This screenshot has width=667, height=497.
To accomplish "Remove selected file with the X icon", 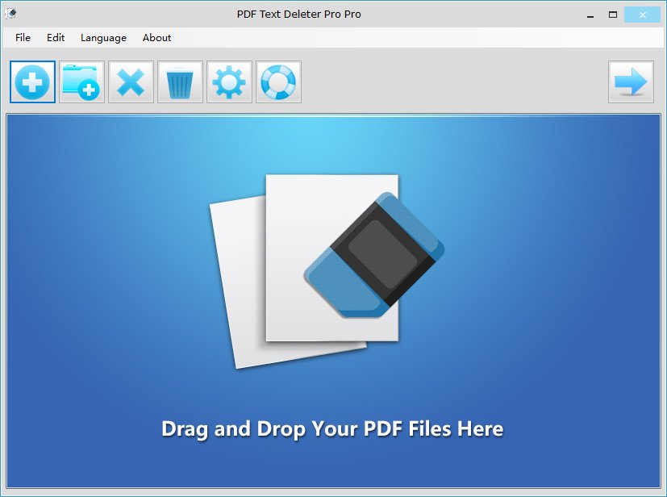I will (x=131, y=82).
